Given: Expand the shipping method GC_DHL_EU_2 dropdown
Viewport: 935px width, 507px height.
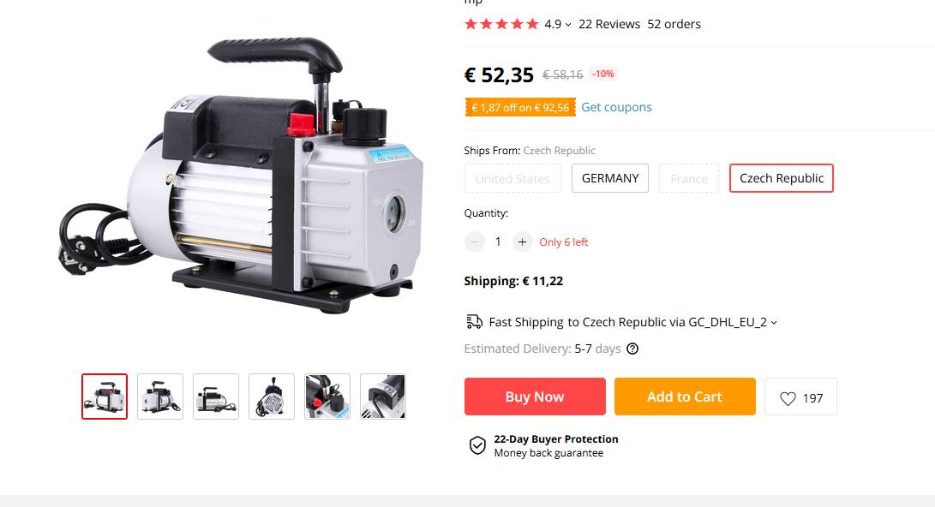Looking at the screenshot, I should pyautogui.click(x=774, y=322).
